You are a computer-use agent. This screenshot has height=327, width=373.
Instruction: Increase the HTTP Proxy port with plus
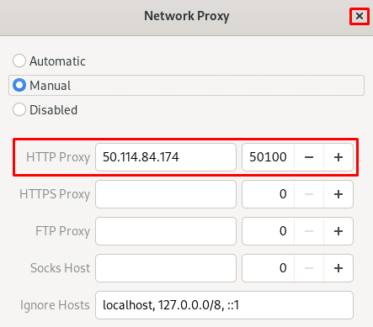[338, 157]
